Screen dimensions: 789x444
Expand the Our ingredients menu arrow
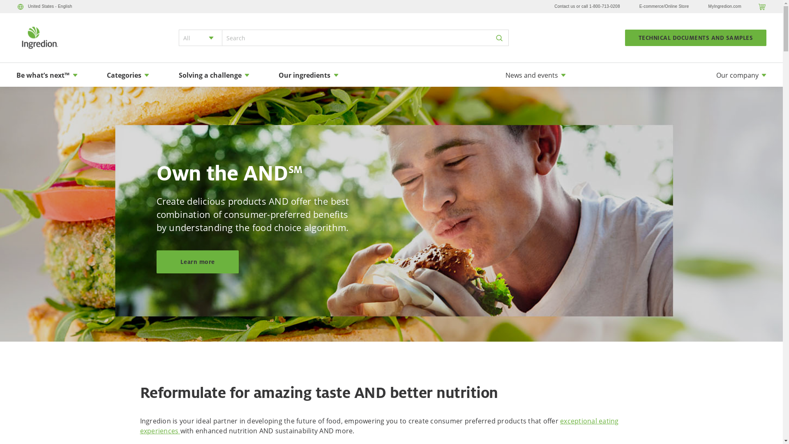click(336, 75)
